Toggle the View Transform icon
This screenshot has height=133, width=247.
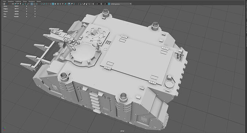pyautogui.click(x=109, y=4)
